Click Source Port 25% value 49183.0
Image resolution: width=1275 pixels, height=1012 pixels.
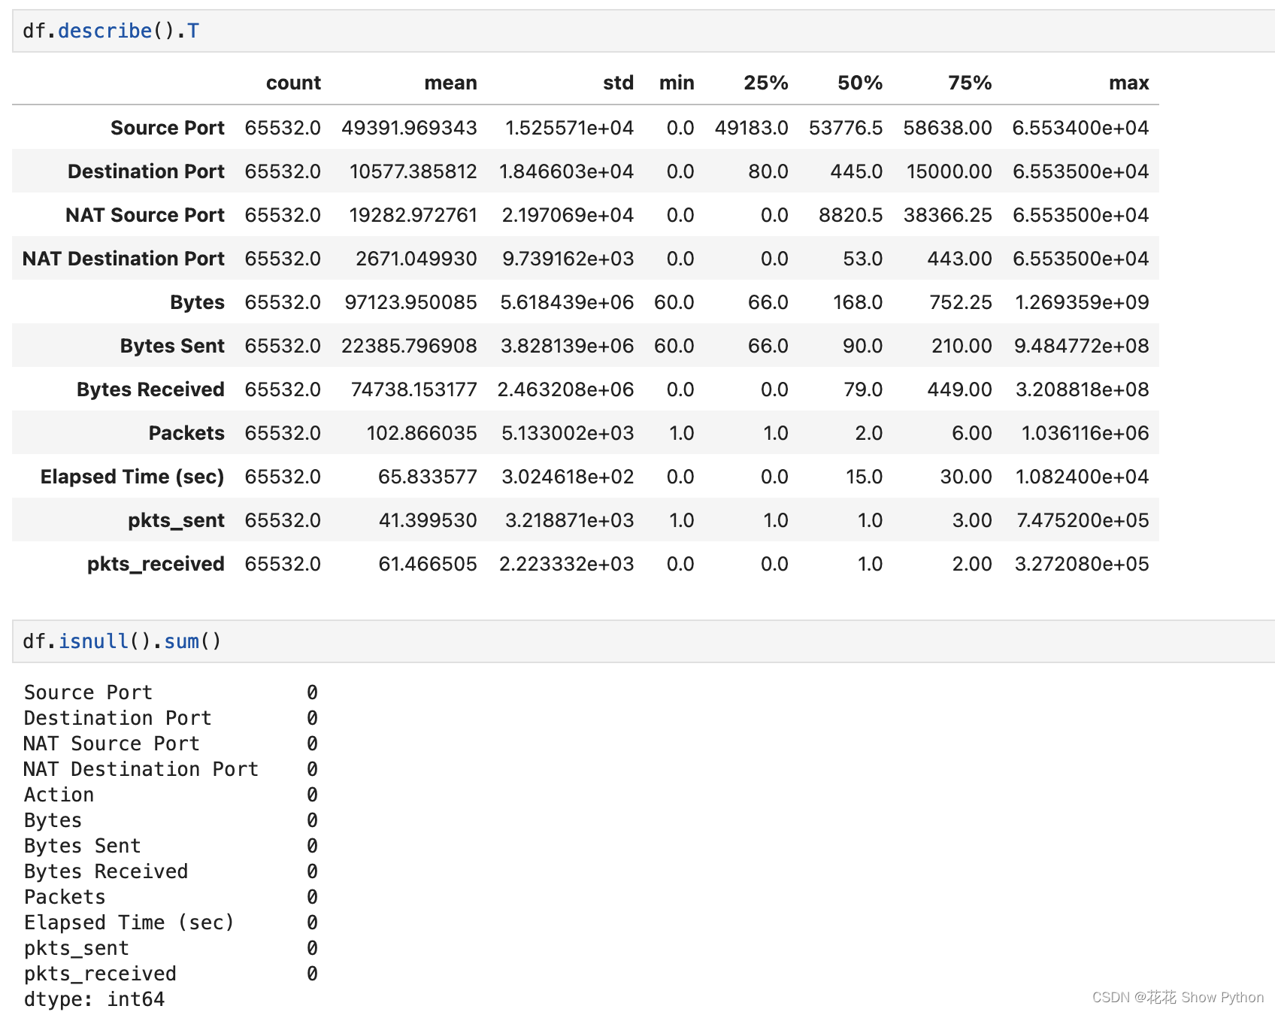(751, 128)
